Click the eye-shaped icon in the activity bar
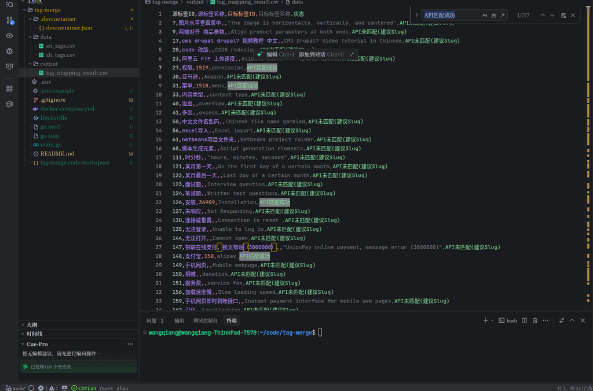 (x=10, y=35)
